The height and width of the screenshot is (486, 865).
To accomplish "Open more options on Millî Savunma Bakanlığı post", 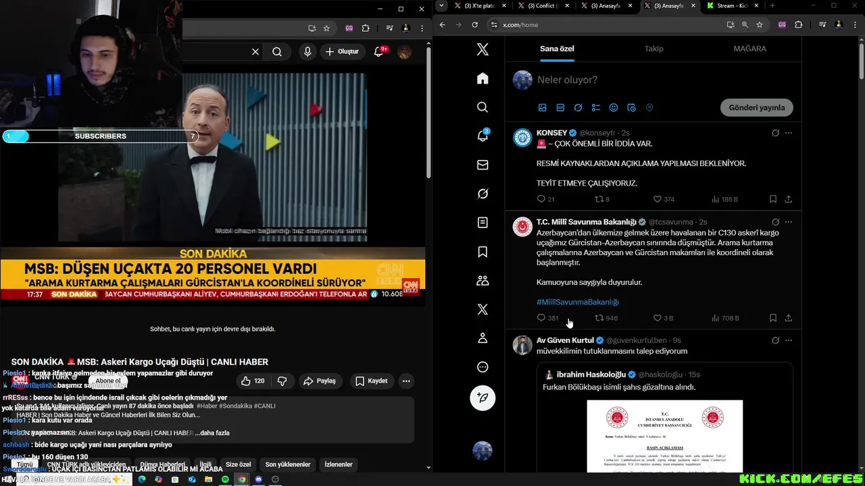I will pos(789,222).
